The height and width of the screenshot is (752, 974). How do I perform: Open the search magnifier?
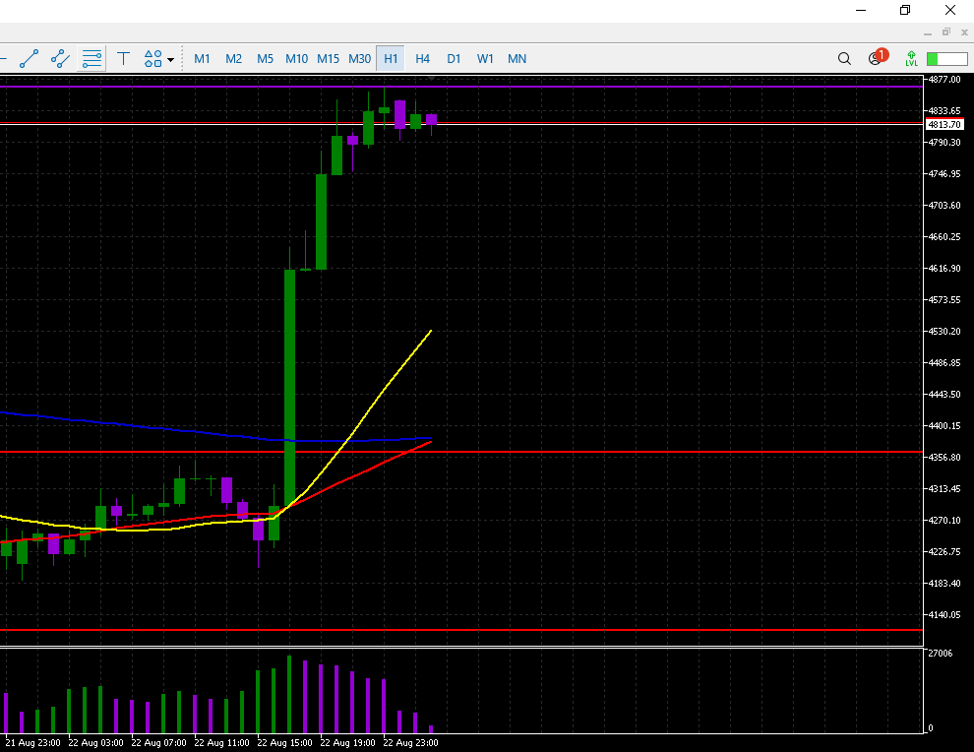[x=844, y=58]
